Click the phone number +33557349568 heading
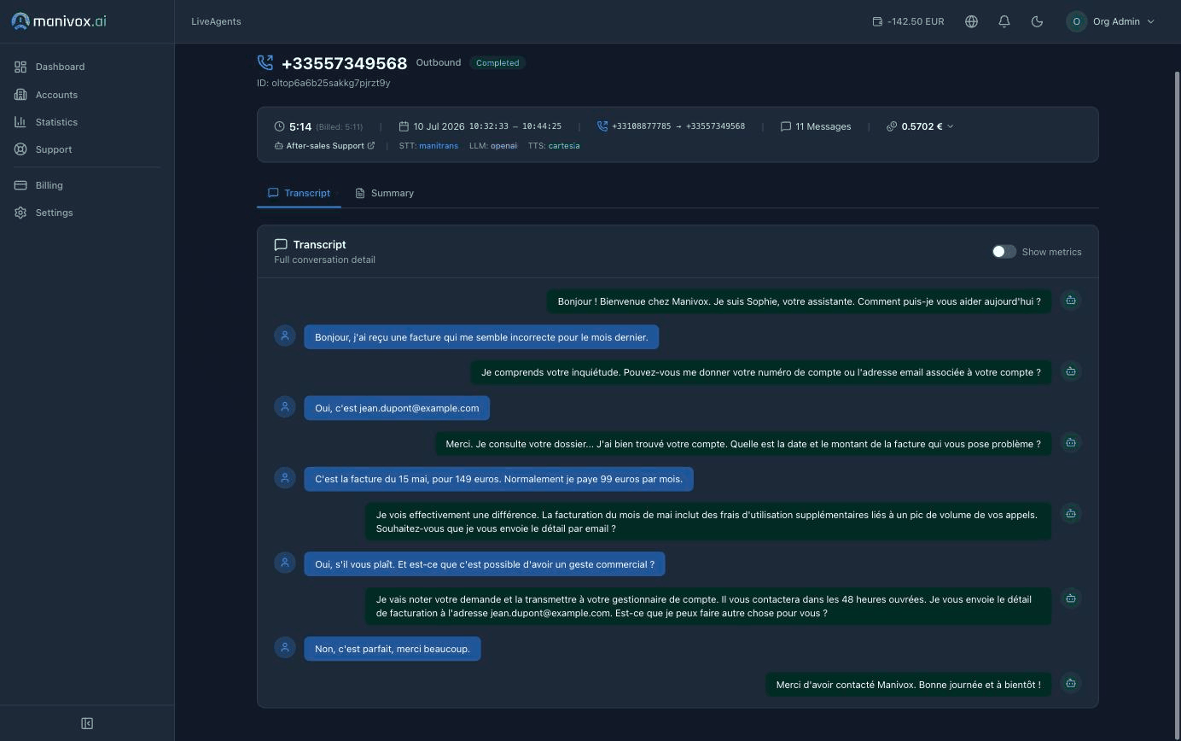The width and height of the screenshot is (1181, 741). coord(344,64)
